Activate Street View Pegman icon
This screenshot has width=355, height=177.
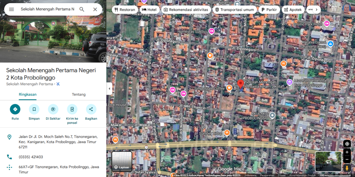tap(347, 168)
